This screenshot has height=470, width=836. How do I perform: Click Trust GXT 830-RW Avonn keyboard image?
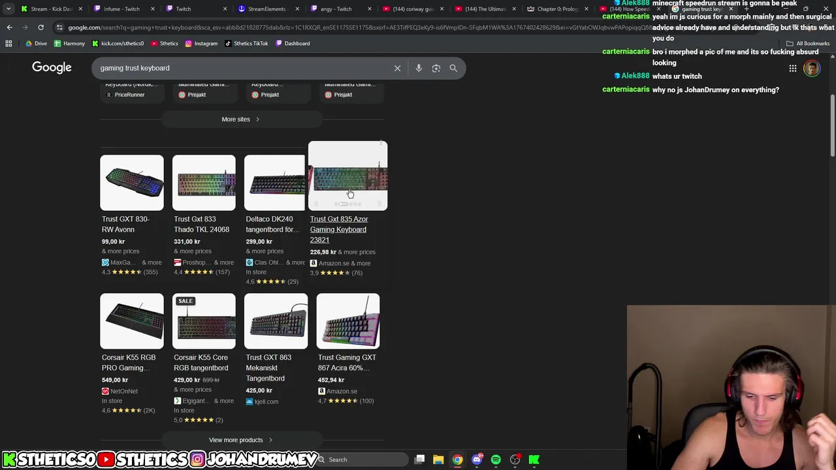132,183
